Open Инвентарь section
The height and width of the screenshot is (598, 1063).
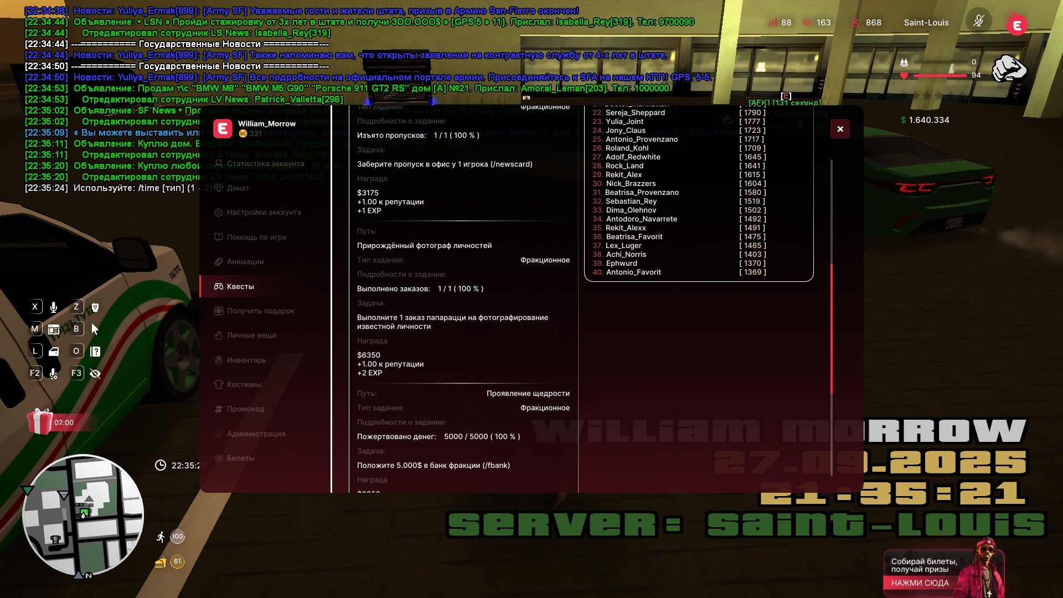click(246, 360)
